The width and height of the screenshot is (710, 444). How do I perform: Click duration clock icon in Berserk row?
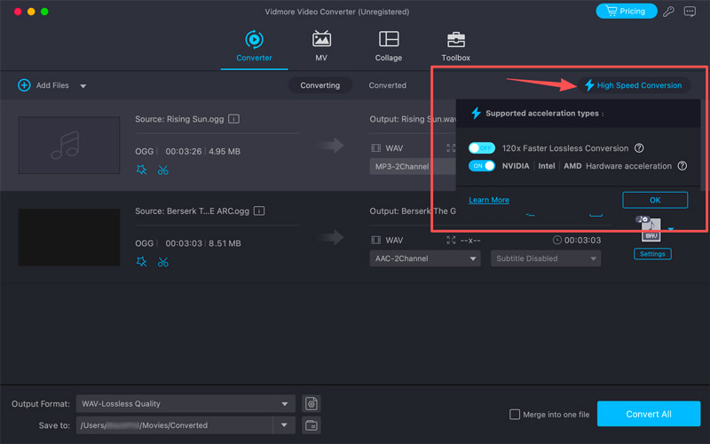click(x=557, y=240)
